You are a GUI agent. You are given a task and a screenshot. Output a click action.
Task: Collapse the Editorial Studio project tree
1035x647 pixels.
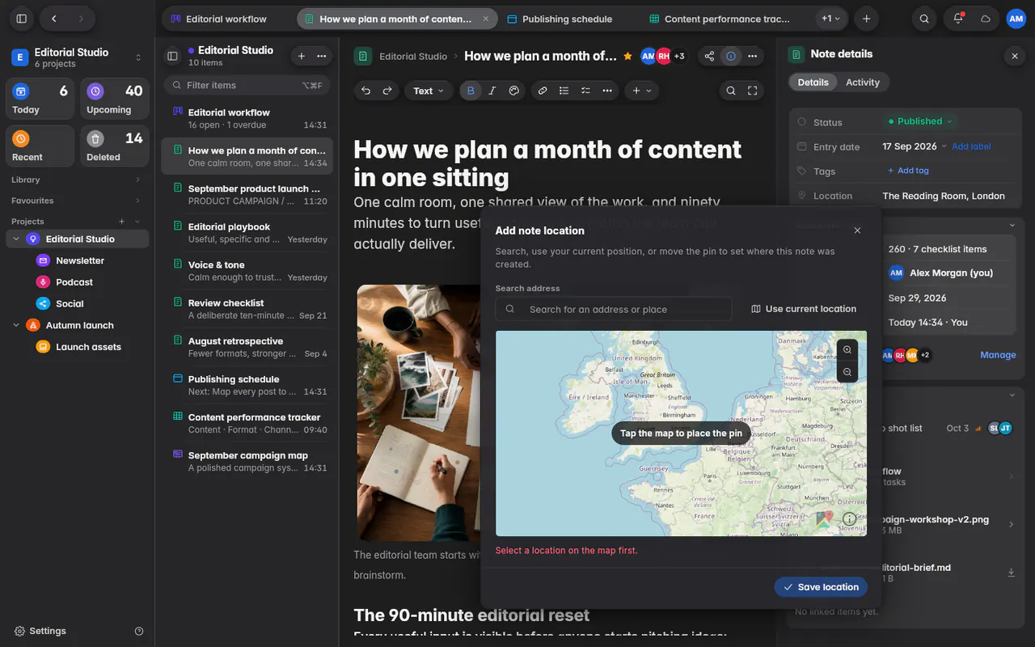click(x=16, y=239)
